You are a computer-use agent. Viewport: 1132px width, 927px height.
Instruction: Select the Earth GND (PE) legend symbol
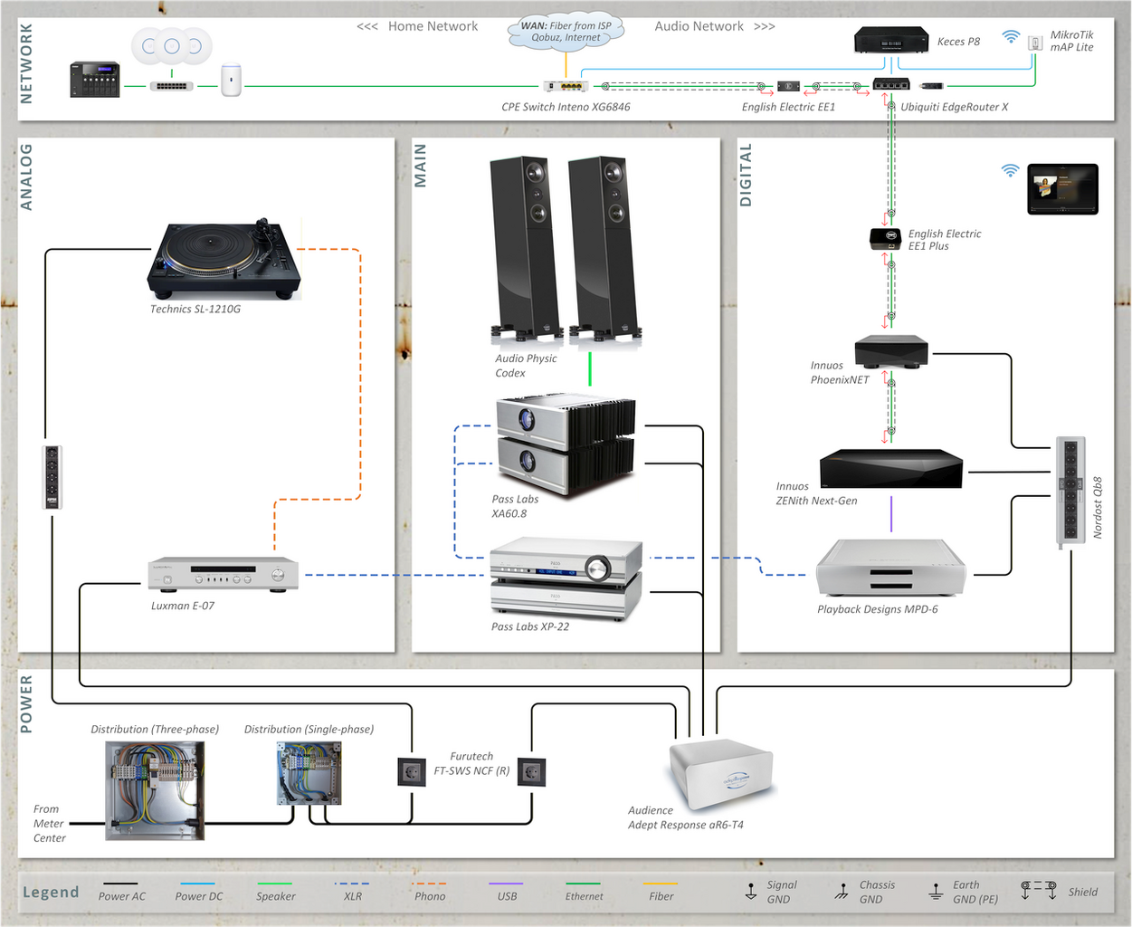(936, 892)
